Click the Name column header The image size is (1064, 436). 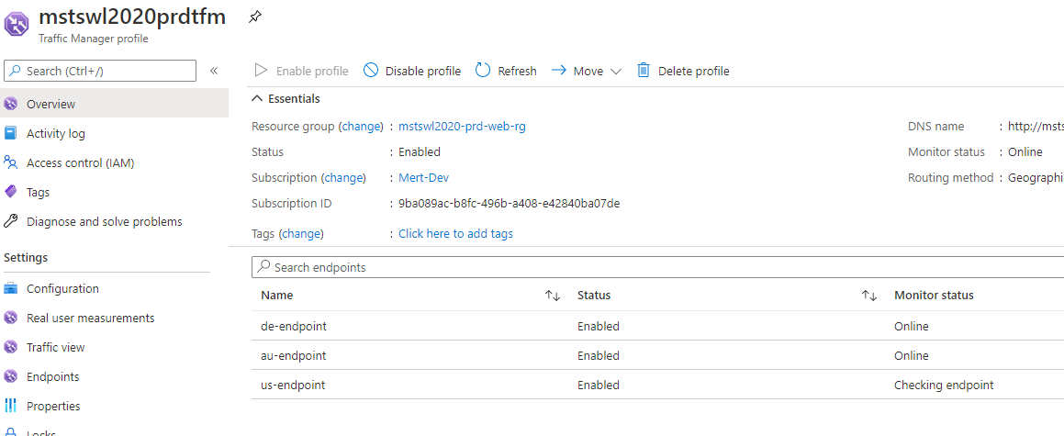point(277,296)
